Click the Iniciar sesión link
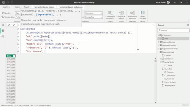Screen dimensions: 190x107 click(161, 2)
